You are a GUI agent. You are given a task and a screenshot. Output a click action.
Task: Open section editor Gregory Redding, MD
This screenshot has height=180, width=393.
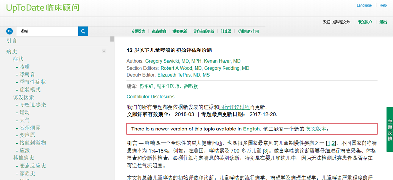point(227,68)
